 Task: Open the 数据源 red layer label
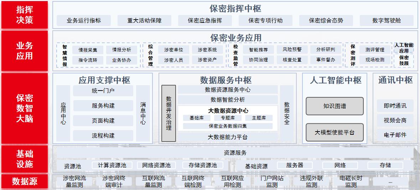coord(25,181)
